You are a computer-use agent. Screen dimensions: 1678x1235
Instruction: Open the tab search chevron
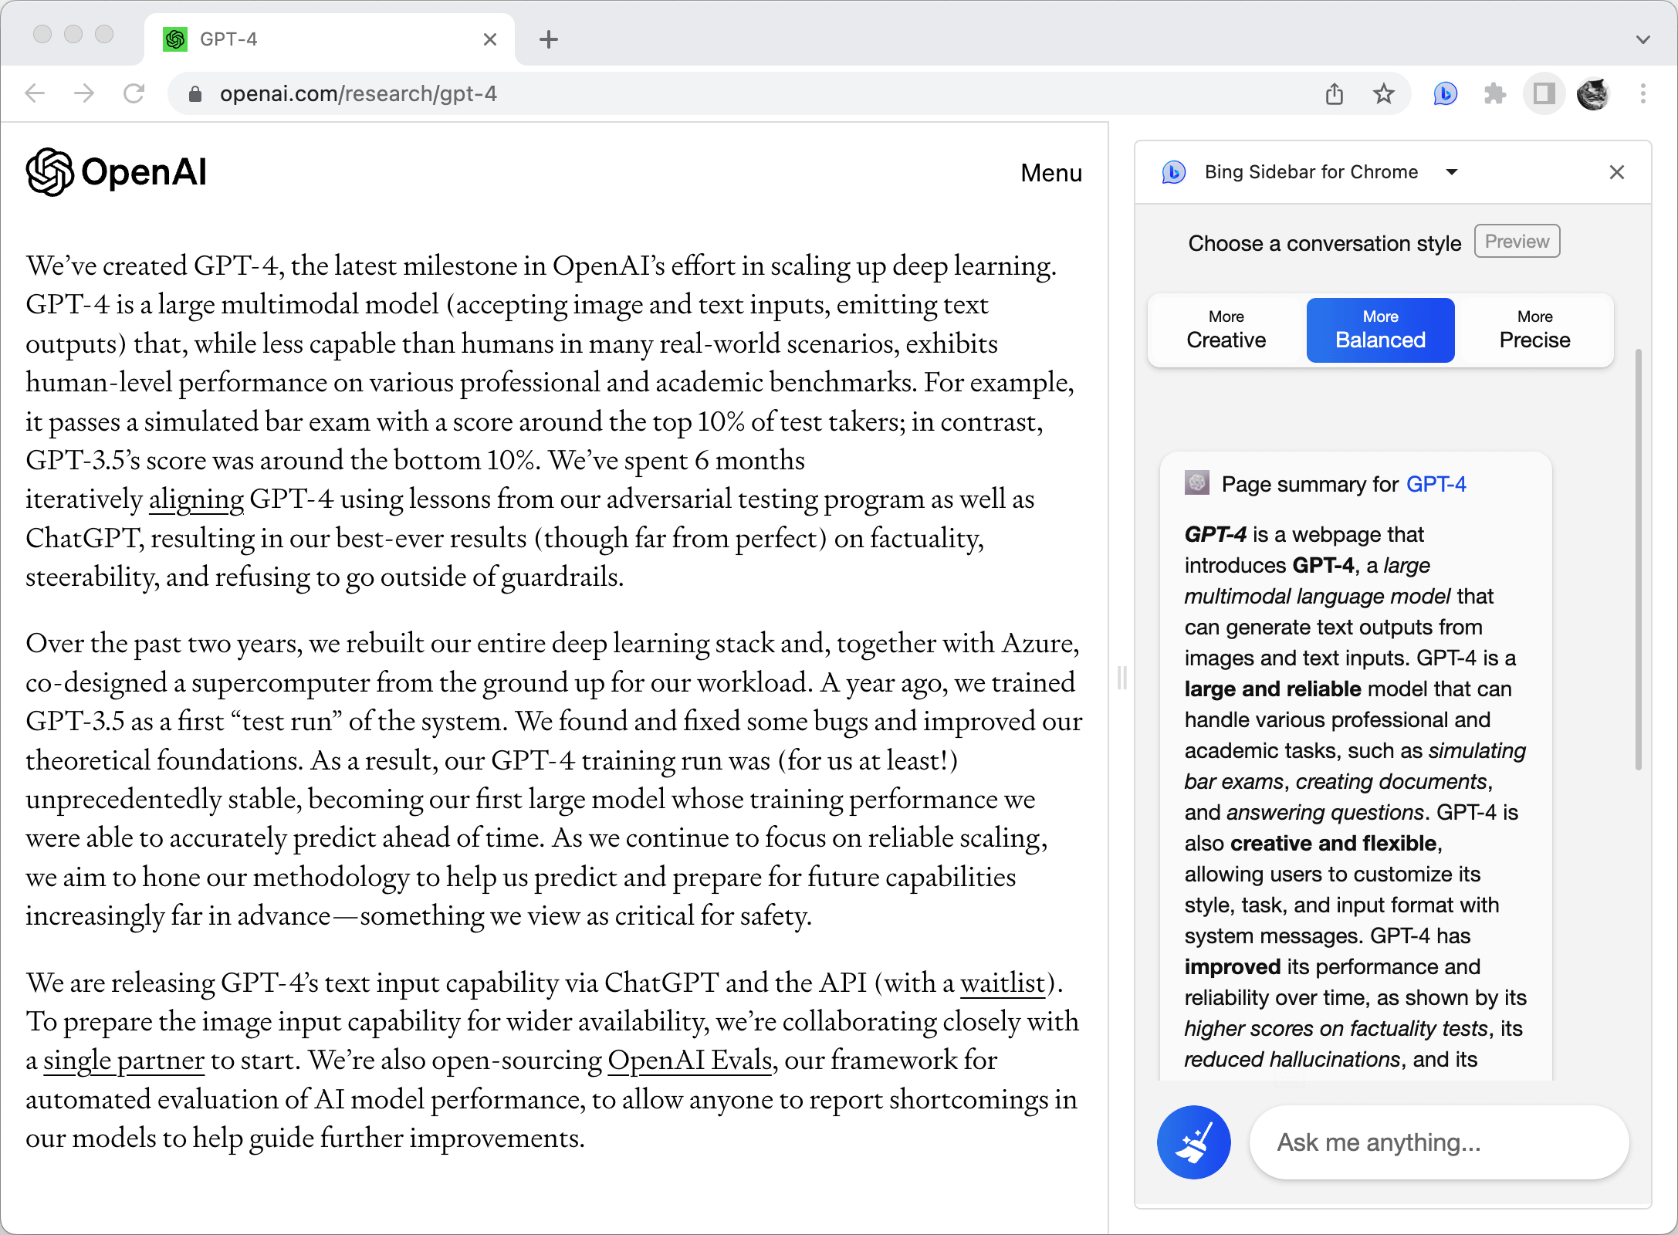[x=1643, y=39]
